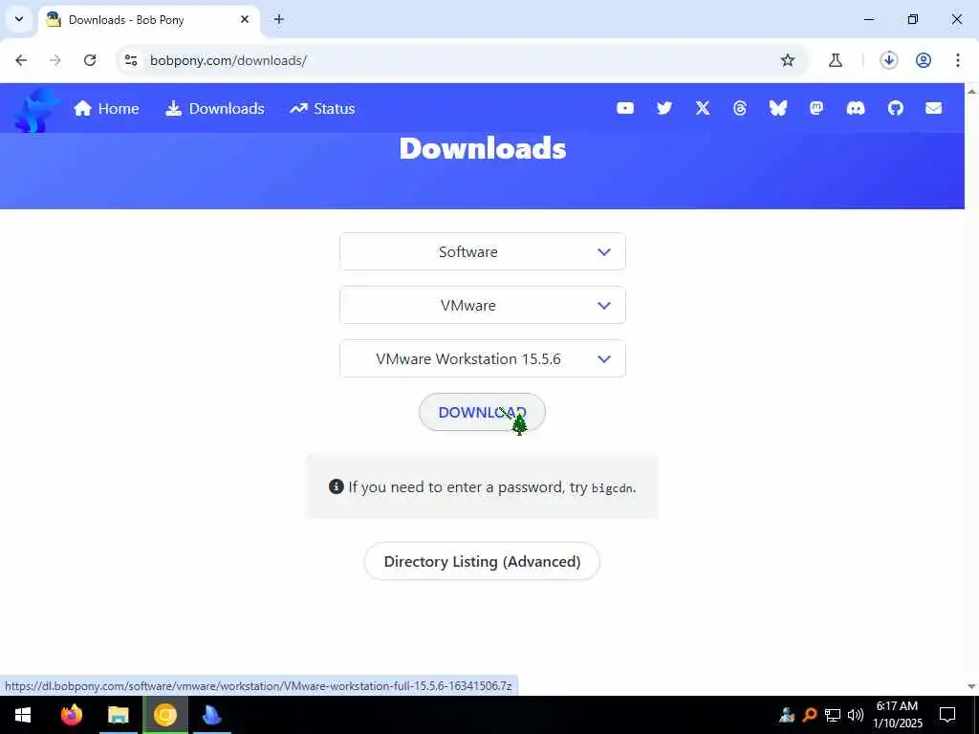Click the DOWNLOAD button
The height and width of the screenshot is (734, 979).
tap(482, 412)
